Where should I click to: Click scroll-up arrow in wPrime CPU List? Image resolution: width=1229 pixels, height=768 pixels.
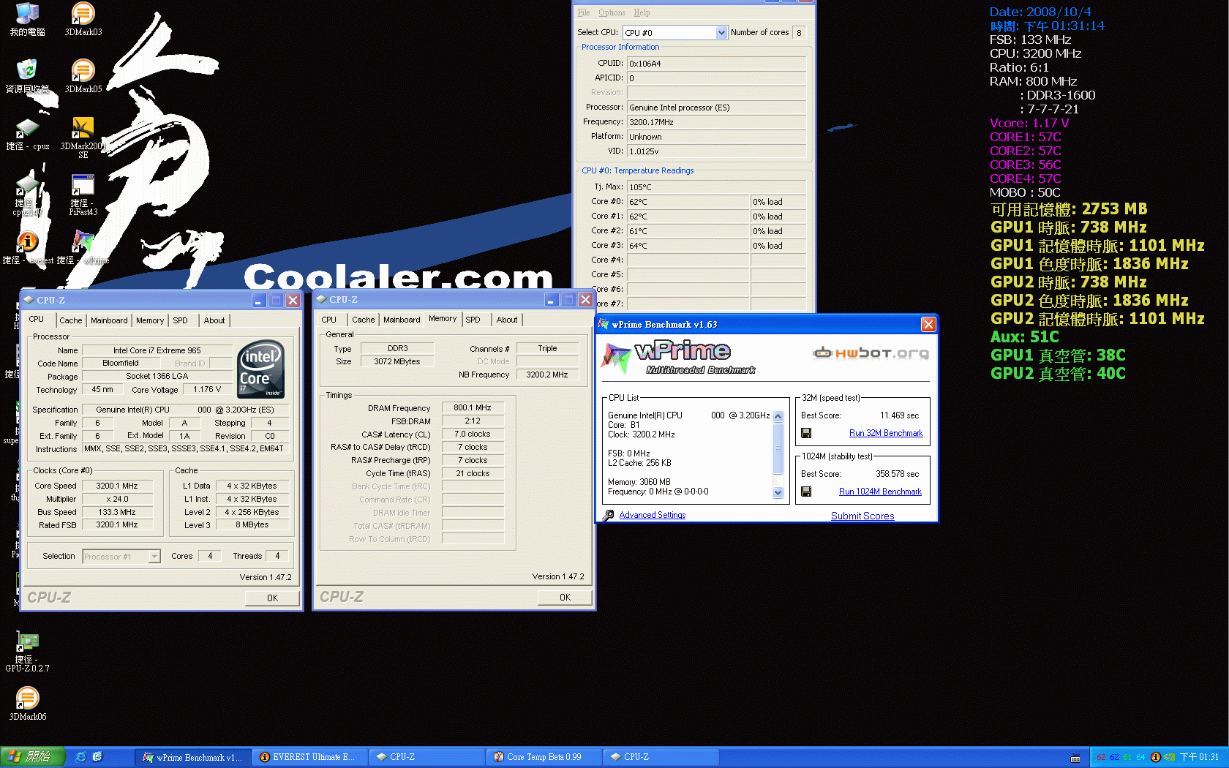(x=778, y=416)
